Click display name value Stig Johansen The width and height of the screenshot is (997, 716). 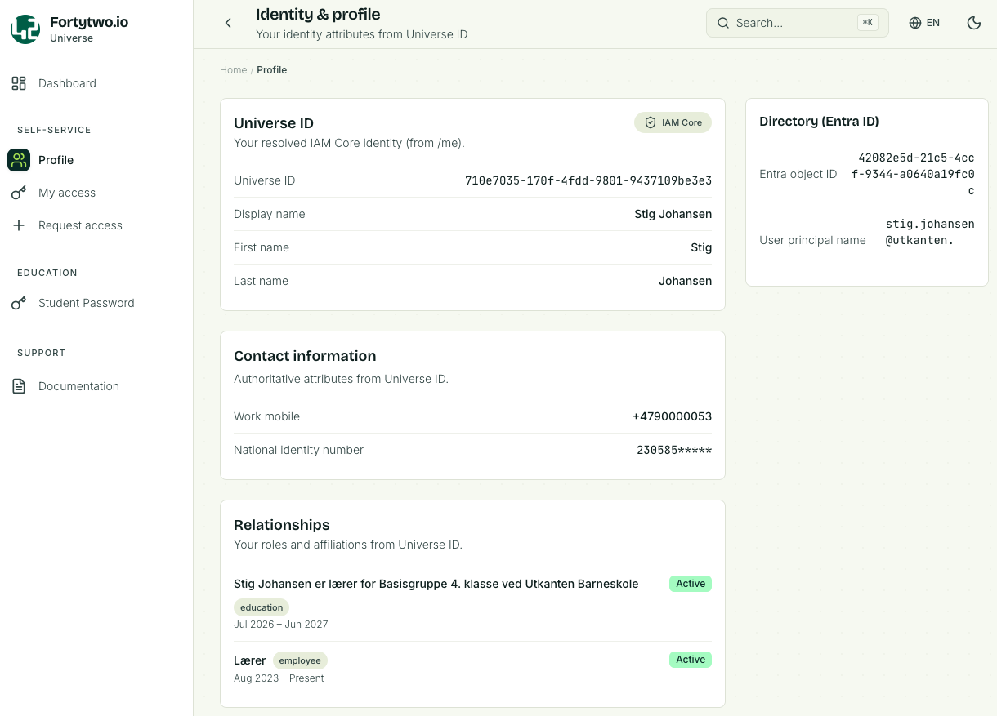pyautogui.click(x=673, y=214)
